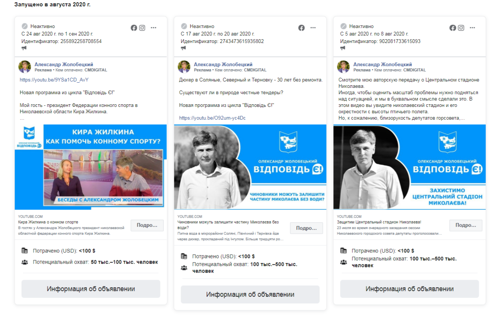Click Facebook icon on first ad card
The image size is (496, 317).
(x=134, y=28)
